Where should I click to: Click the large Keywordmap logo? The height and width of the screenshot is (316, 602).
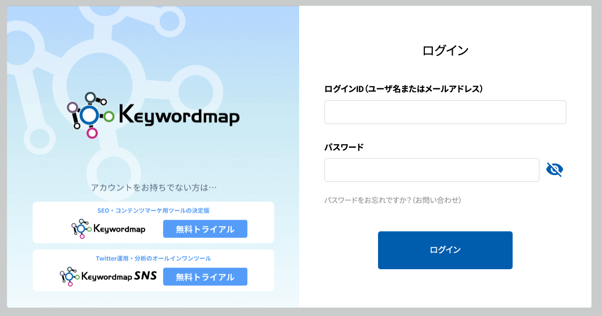pyautogui.click(x=153, y=115)
